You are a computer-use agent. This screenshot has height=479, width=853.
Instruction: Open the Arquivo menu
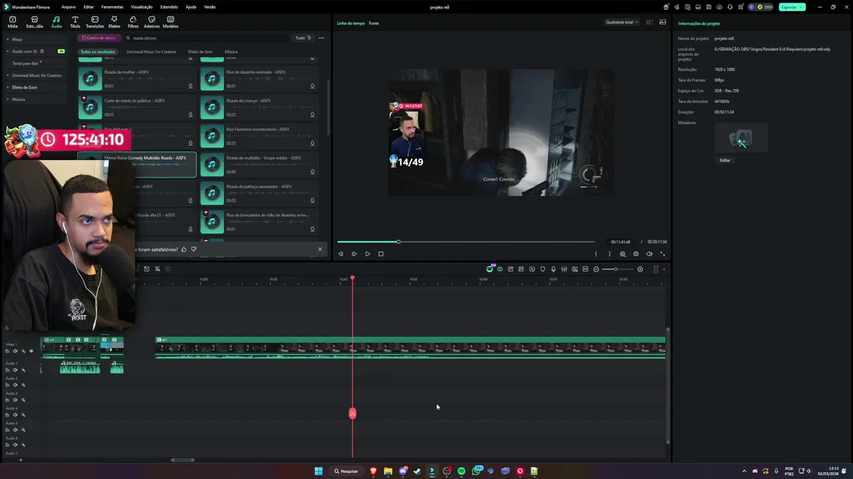[x=68, y=7]
